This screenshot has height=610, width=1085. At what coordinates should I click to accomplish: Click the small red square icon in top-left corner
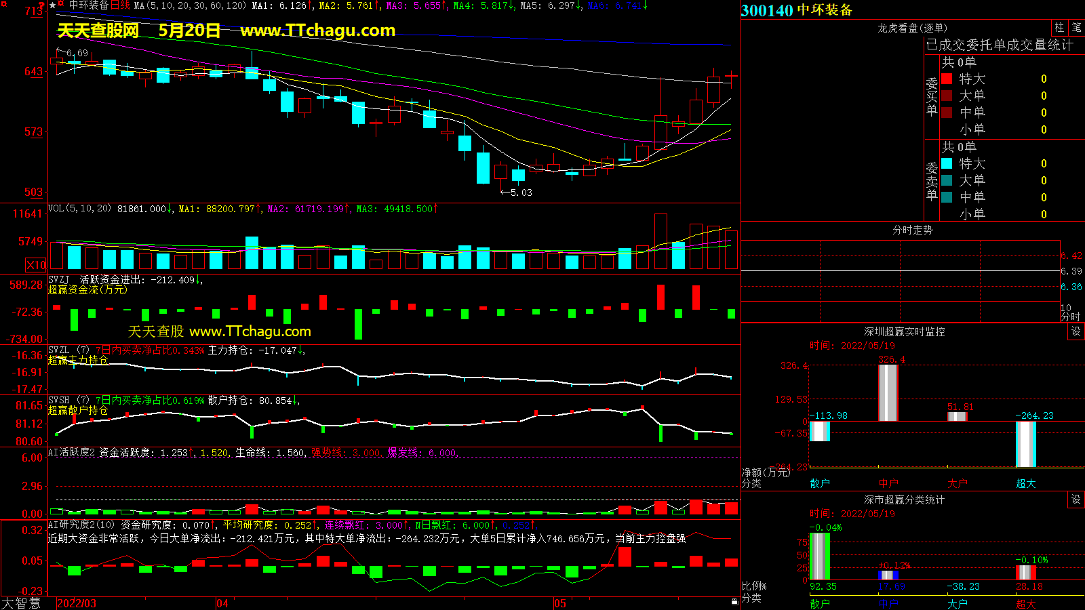[4, 4]
